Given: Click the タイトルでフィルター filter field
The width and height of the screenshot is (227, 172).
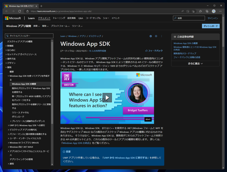Looking at the screenshot, I should 29,36.
